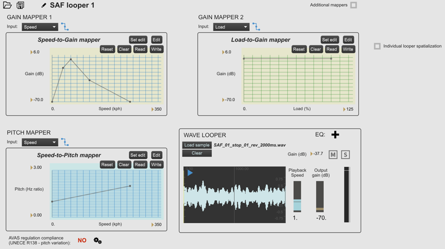Click Read in Speed-to-Pitch mapper
Image resolution: width=445 pixels, height=249 pixels.
pos(140,164)
